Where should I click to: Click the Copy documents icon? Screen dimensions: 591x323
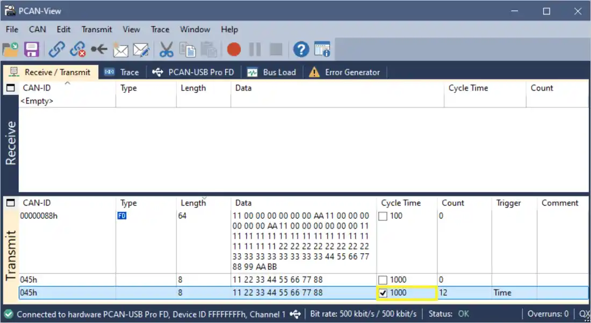click(188, 49)
